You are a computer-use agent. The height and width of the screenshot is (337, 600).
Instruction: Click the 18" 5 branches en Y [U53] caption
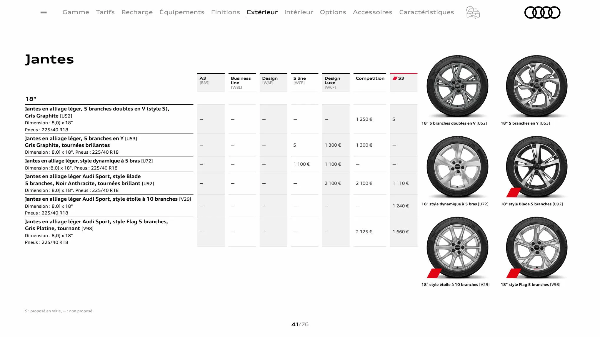[x=525, y=123]
